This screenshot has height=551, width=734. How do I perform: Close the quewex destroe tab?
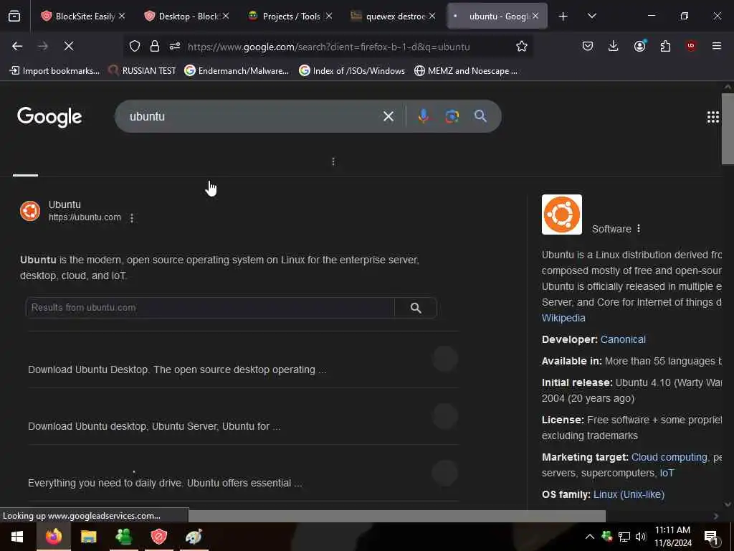coord(432,17)
